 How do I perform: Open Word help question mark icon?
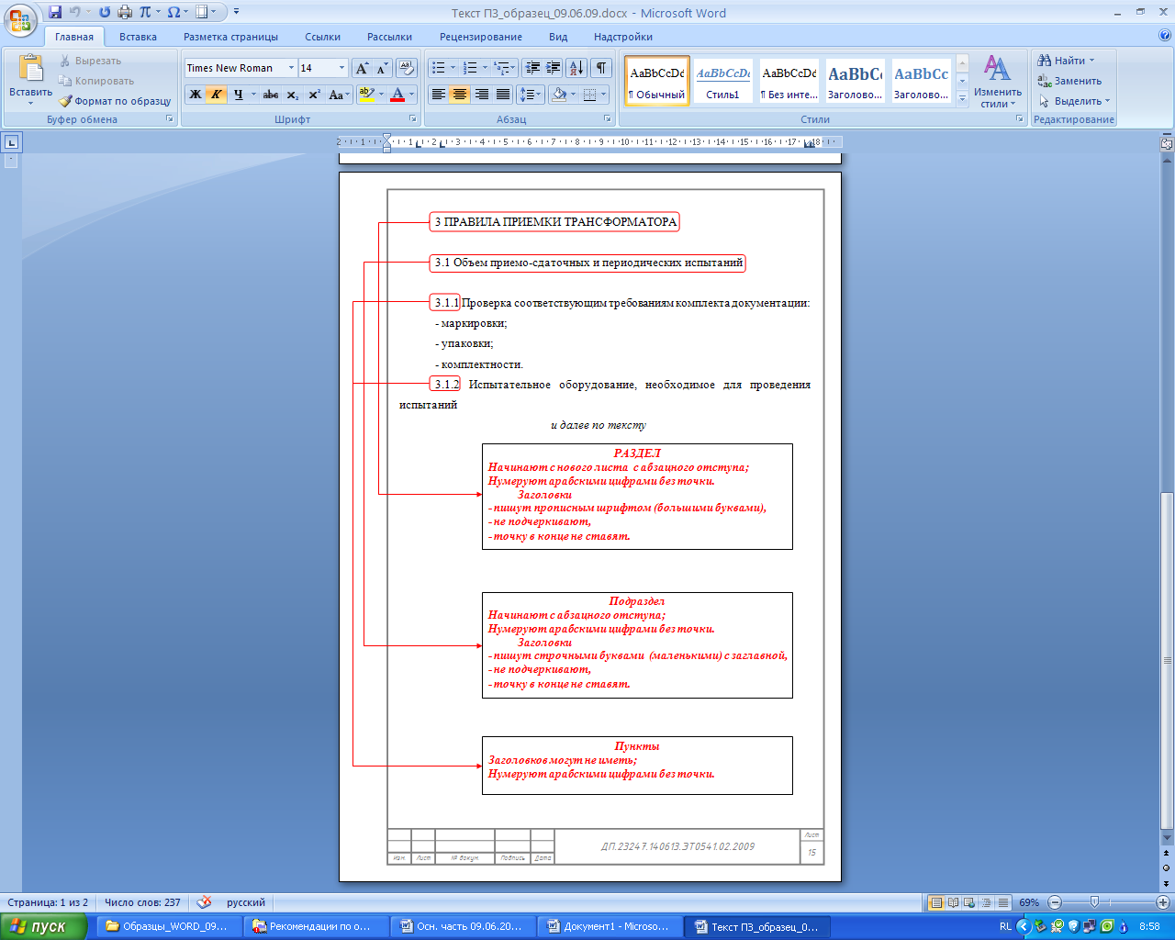(1165, 37)
